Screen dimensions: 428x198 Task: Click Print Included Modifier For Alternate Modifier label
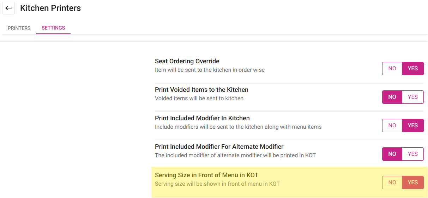pos(219,147)
